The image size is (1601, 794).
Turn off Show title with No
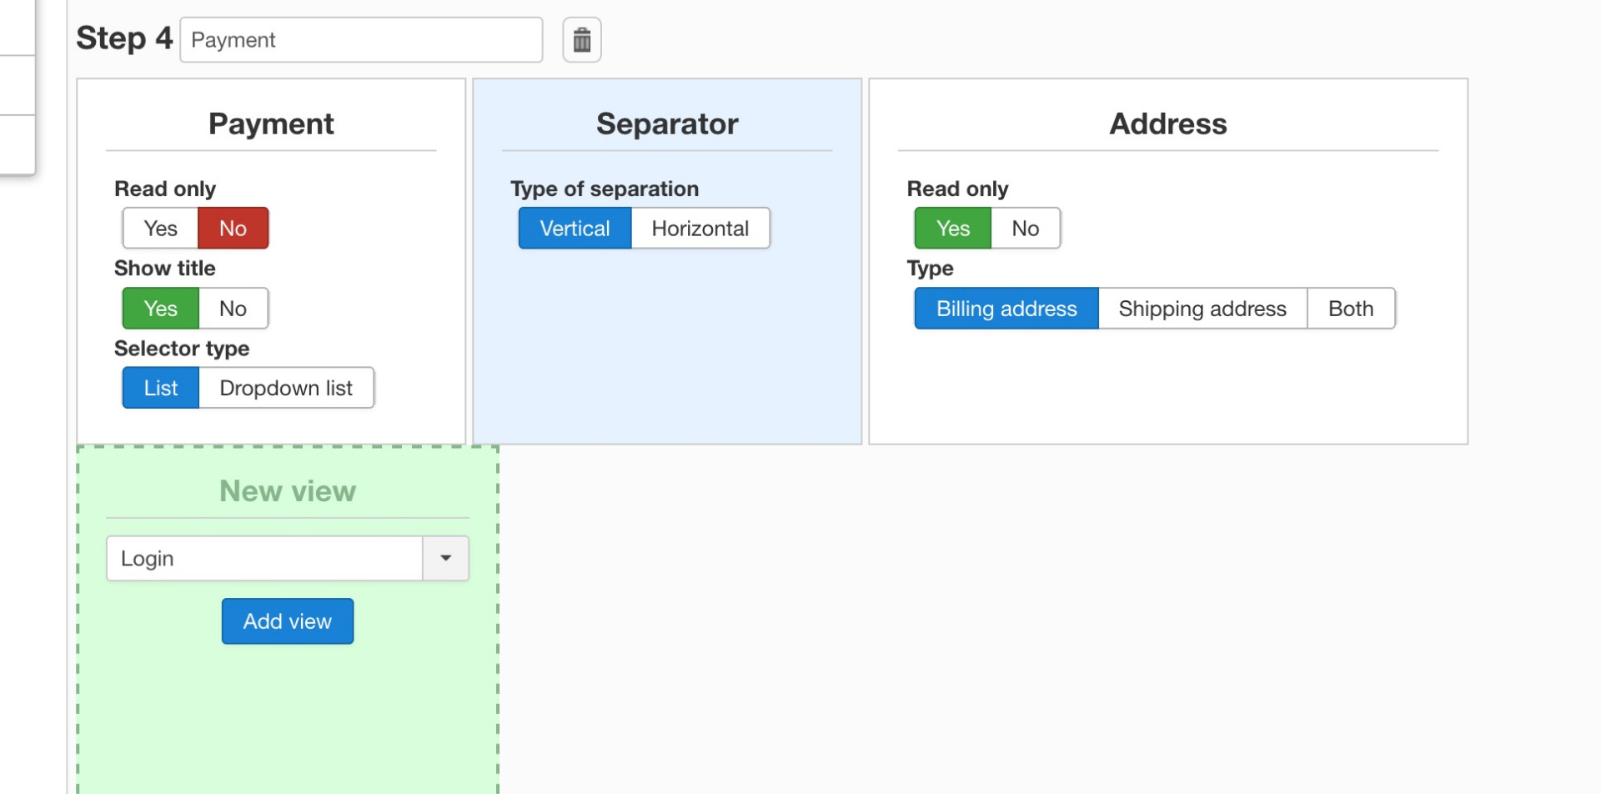pos(233,309)
